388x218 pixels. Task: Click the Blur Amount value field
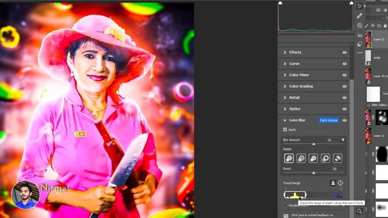pos(333,140)
